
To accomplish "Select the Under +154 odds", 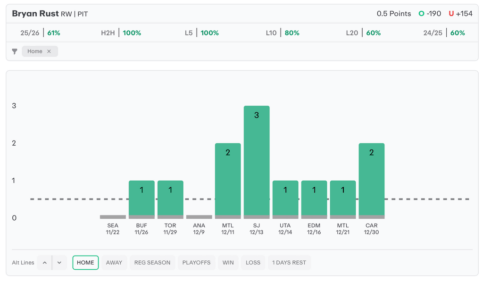I will click(x=460, y=14).
